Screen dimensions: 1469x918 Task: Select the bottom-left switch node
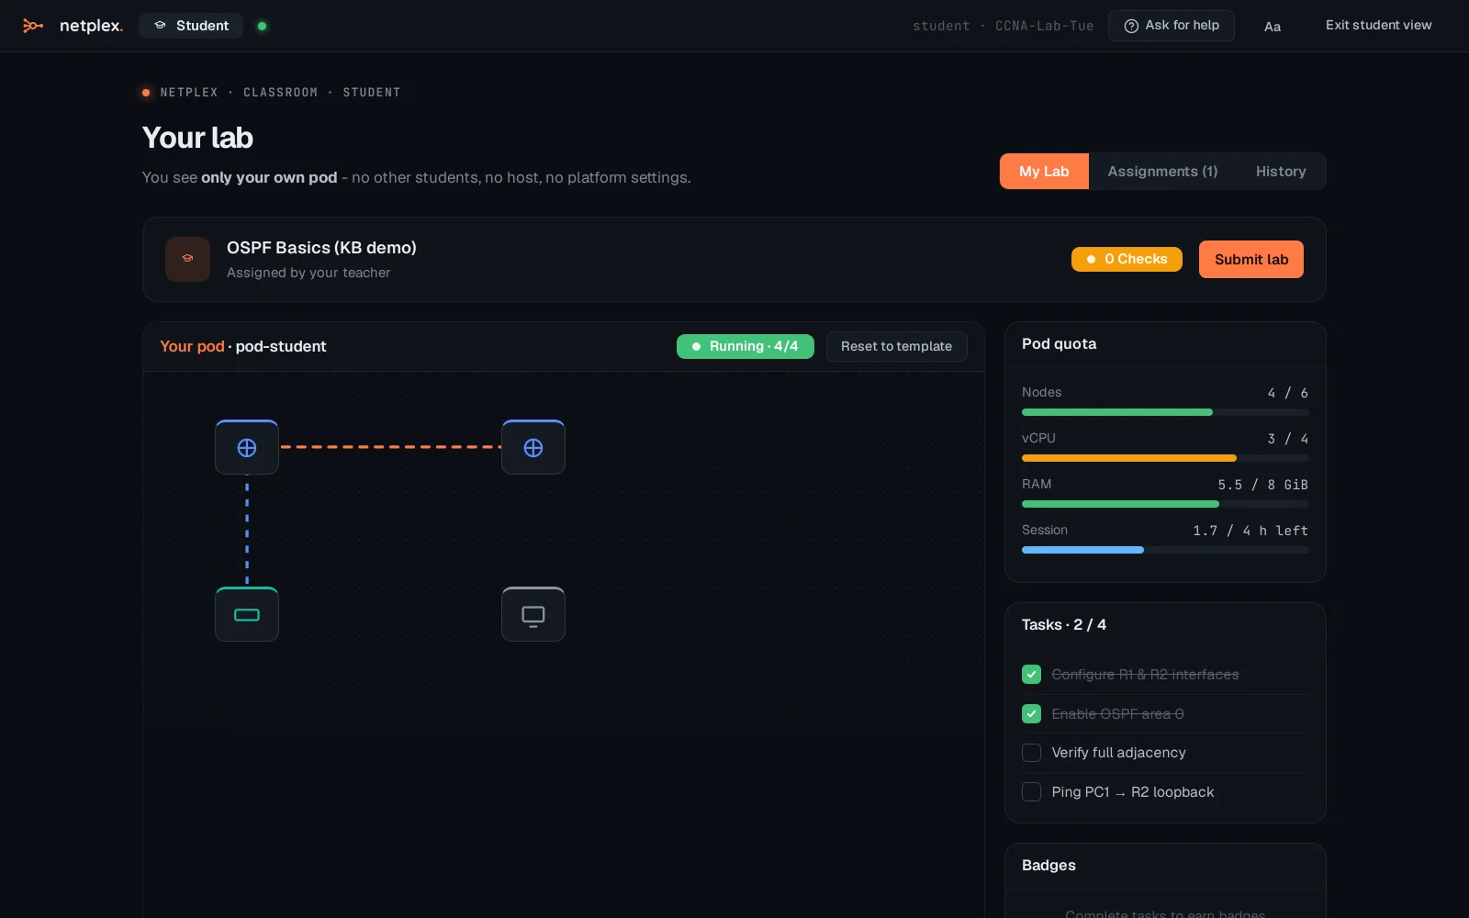(x=247, y=614)
